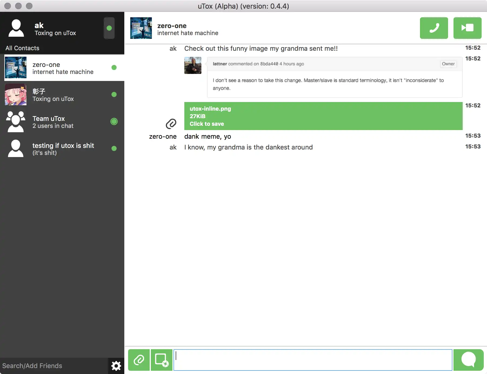
Task: Click the Team uTox group status ring
Action: click(x=114, y=121)
